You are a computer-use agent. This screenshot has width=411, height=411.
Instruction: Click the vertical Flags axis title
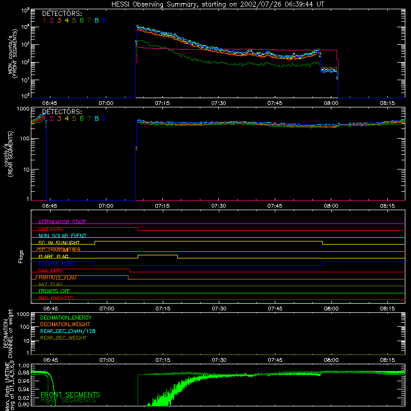point(21,256)
